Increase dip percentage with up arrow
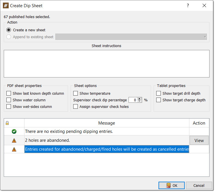 pos(139,99)
